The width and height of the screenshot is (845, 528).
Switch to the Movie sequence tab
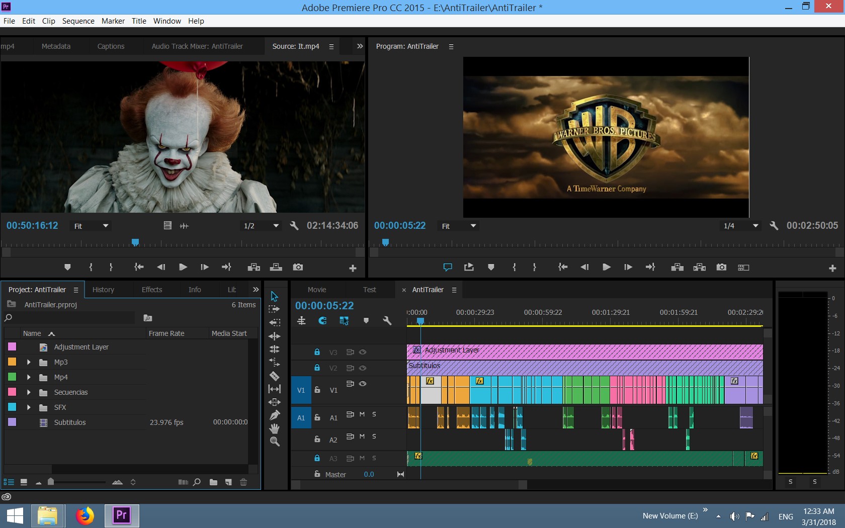pos(317,289)
